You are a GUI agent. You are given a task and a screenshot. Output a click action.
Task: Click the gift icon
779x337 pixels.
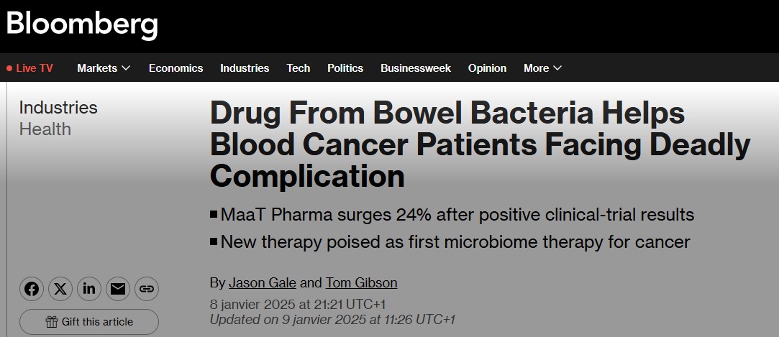[x=52, y=322]
